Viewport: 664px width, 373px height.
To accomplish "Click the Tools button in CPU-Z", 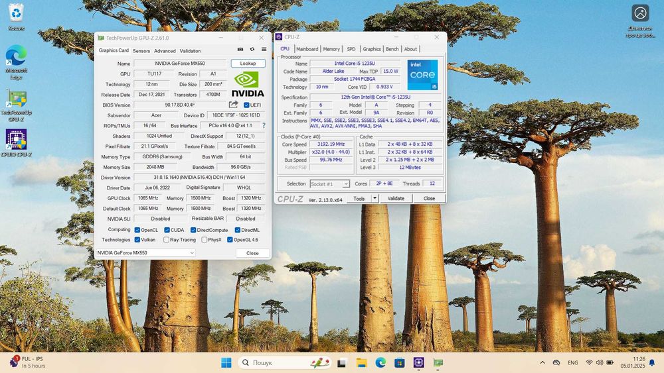I will [359, 198].
